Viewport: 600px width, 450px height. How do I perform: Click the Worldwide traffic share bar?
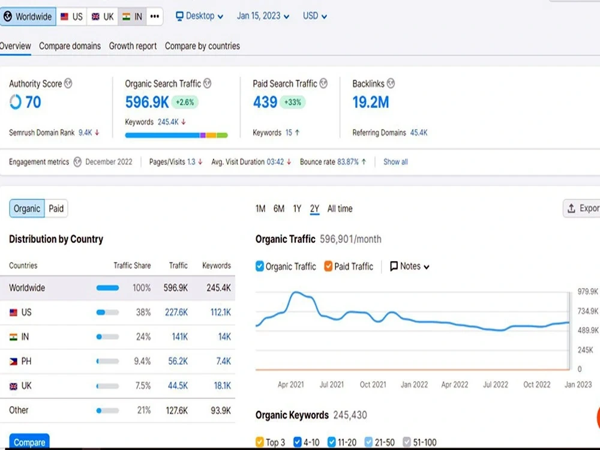pos(107,288)
